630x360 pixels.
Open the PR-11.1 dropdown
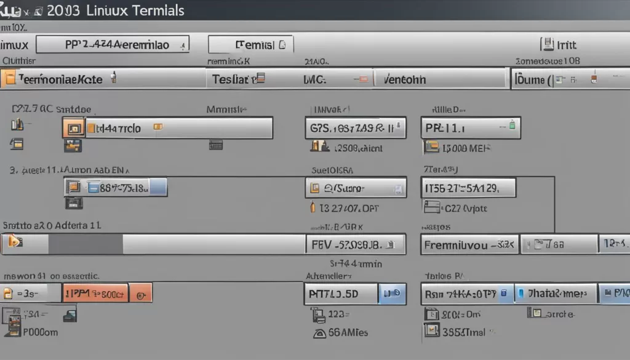click(471, 128)
